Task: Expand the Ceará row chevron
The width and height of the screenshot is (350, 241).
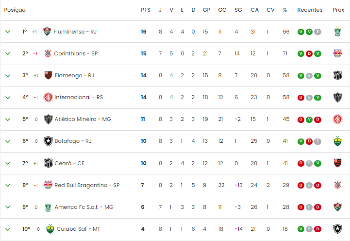Action: coord(8,163)
